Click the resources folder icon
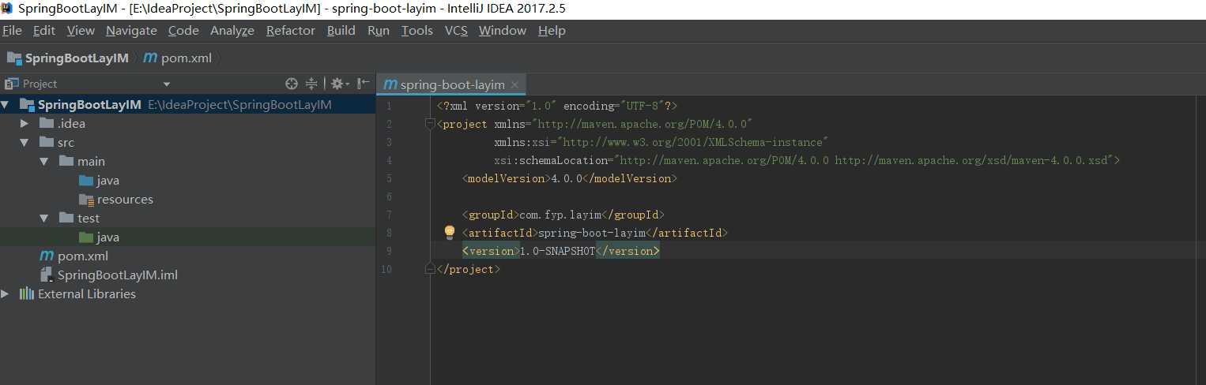The height and width of the screenshot is (385, 1206). click(86, 199)
